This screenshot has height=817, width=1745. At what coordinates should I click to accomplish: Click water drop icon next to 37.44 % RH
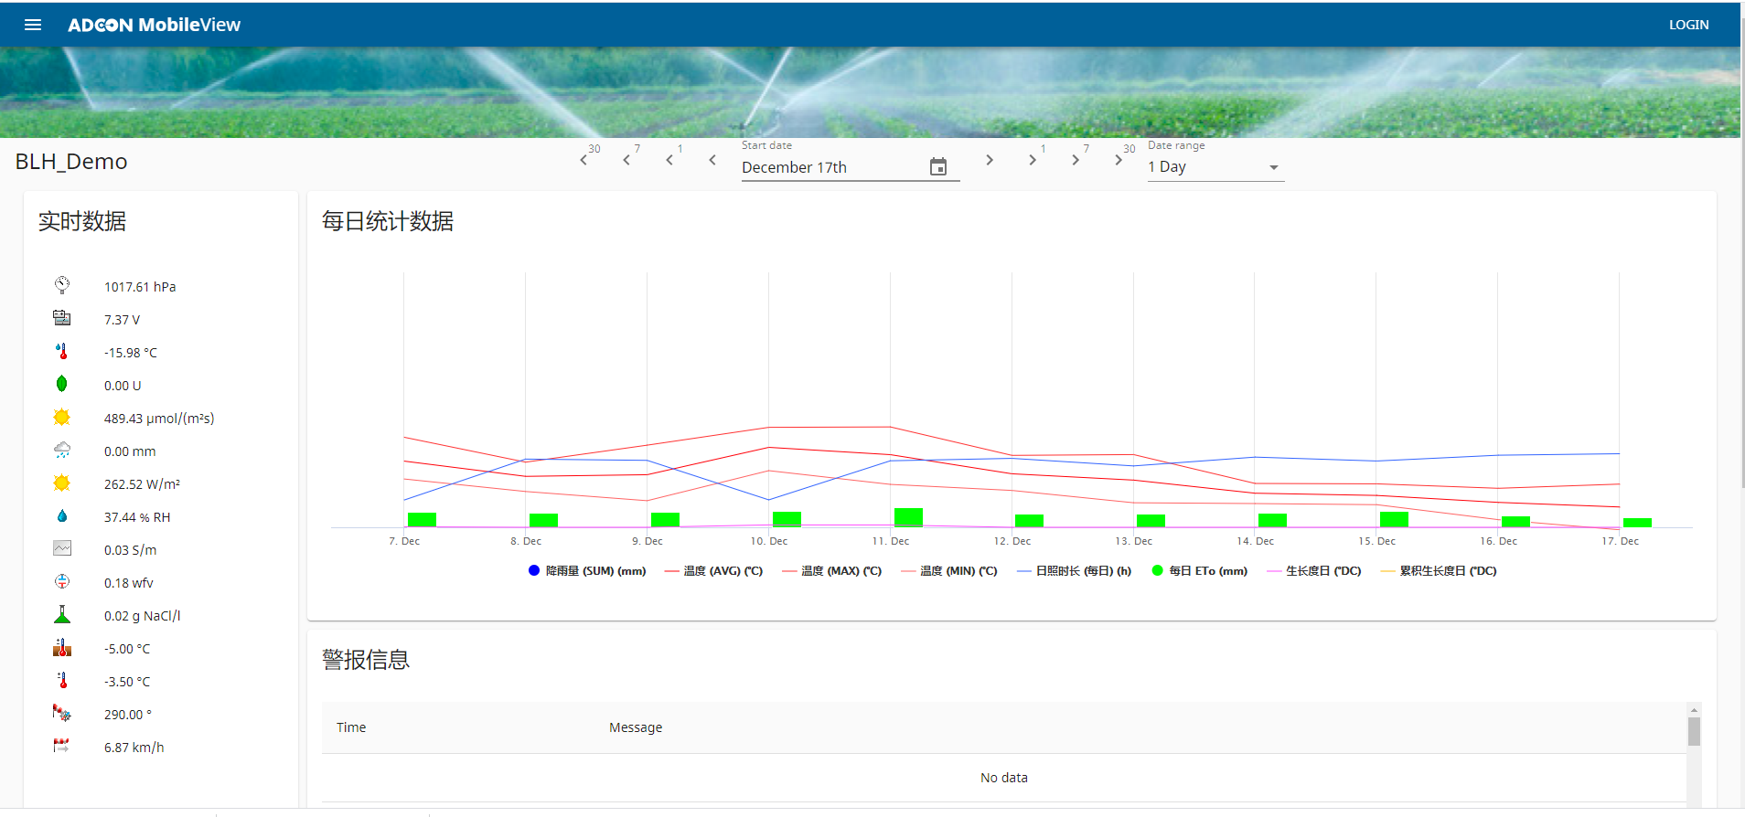point(62,515)
